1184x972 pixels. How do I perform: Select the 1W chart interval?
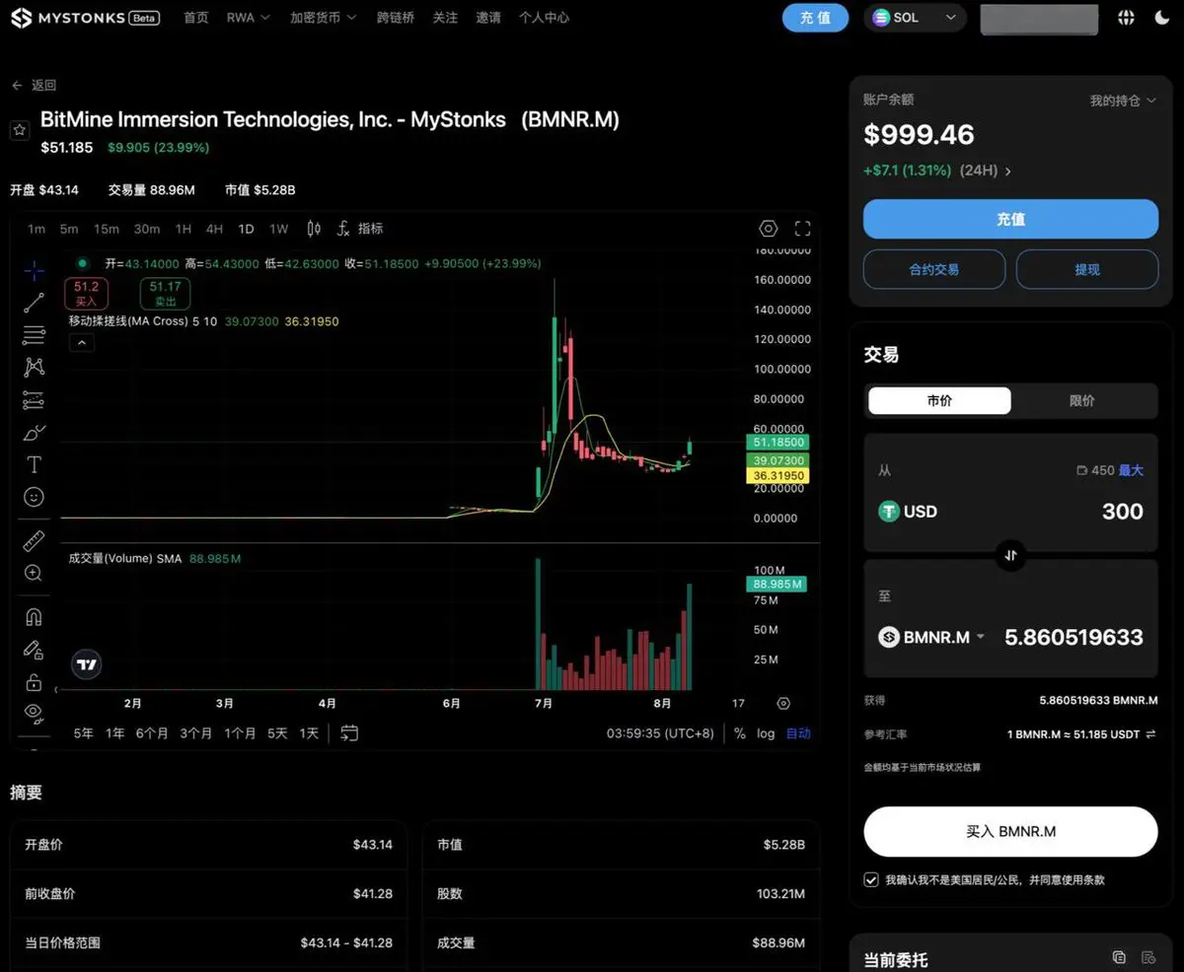tap(279, 229)
